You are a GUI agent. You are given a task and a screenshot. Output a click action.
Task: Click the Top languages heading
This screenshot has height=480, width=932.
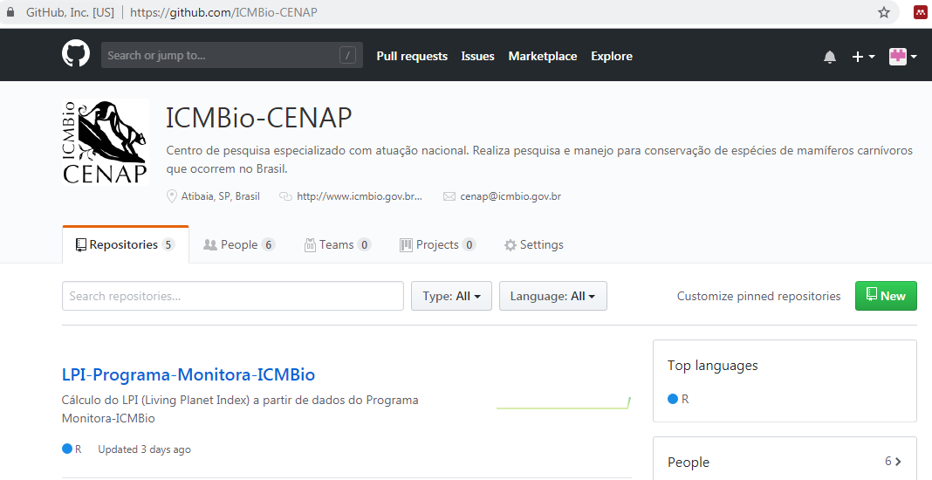coord(713,365)
